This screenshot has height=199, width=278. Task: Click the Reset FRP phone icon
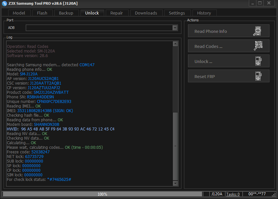[x=258, y=76]
